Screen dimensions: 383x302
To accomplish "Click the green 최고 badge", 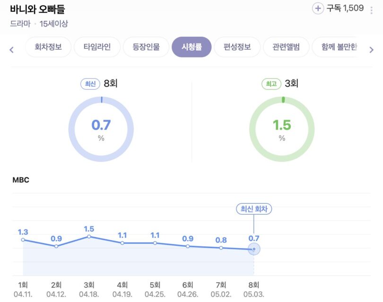I will pos(271,84).
